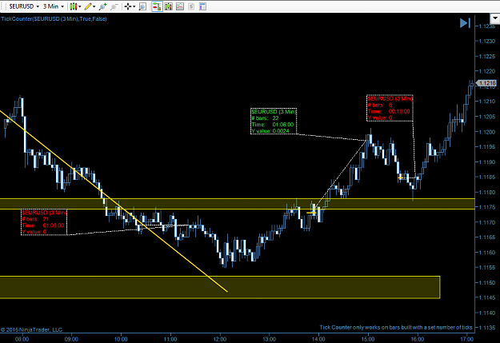Click the zoom out magnifier icon
The width and height of the screenshot is (500, 343).
point(114,6)
